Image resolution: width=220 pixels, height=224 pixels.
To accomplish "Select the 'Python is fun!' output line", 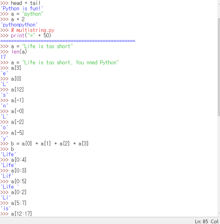I will [21, 8].
